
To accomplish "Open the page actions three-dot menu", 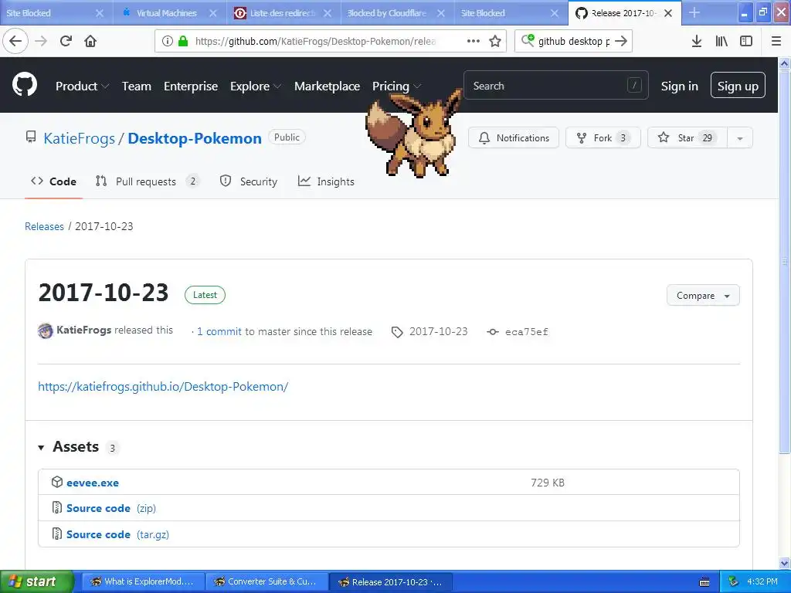I will coord(474,41).
